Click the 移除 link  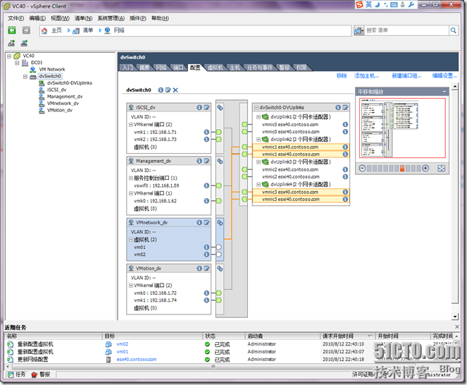342,75
